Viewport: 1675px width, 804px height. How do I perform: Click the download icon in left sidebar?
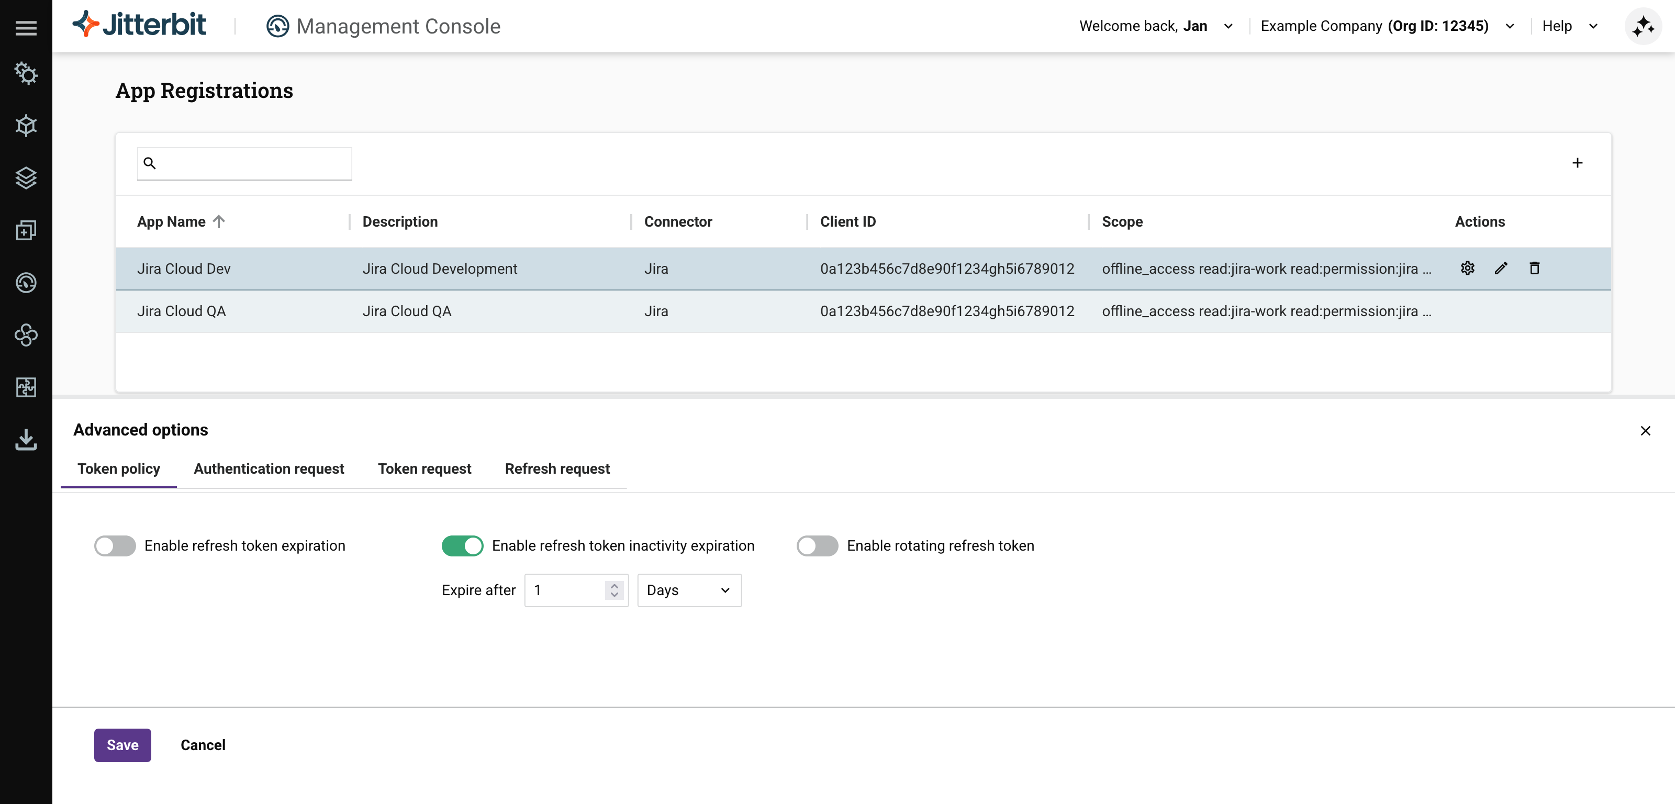(26, 439)
